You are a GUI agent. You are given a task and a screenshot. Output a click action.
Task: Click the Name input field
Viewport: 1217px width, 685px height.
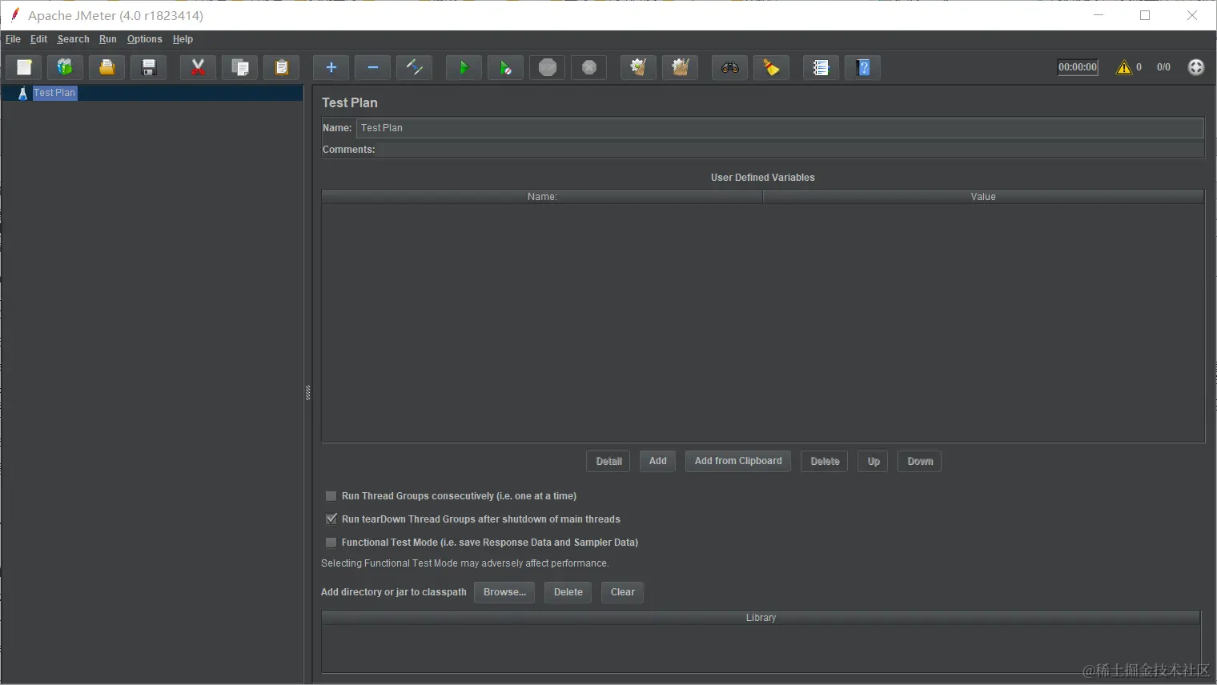pos(780,128)
